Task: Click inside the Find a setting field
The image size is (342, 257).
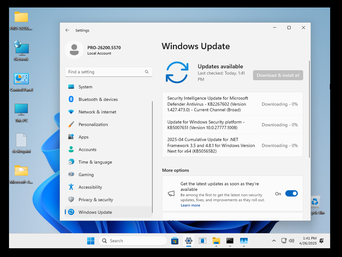Action: [108, 72]
